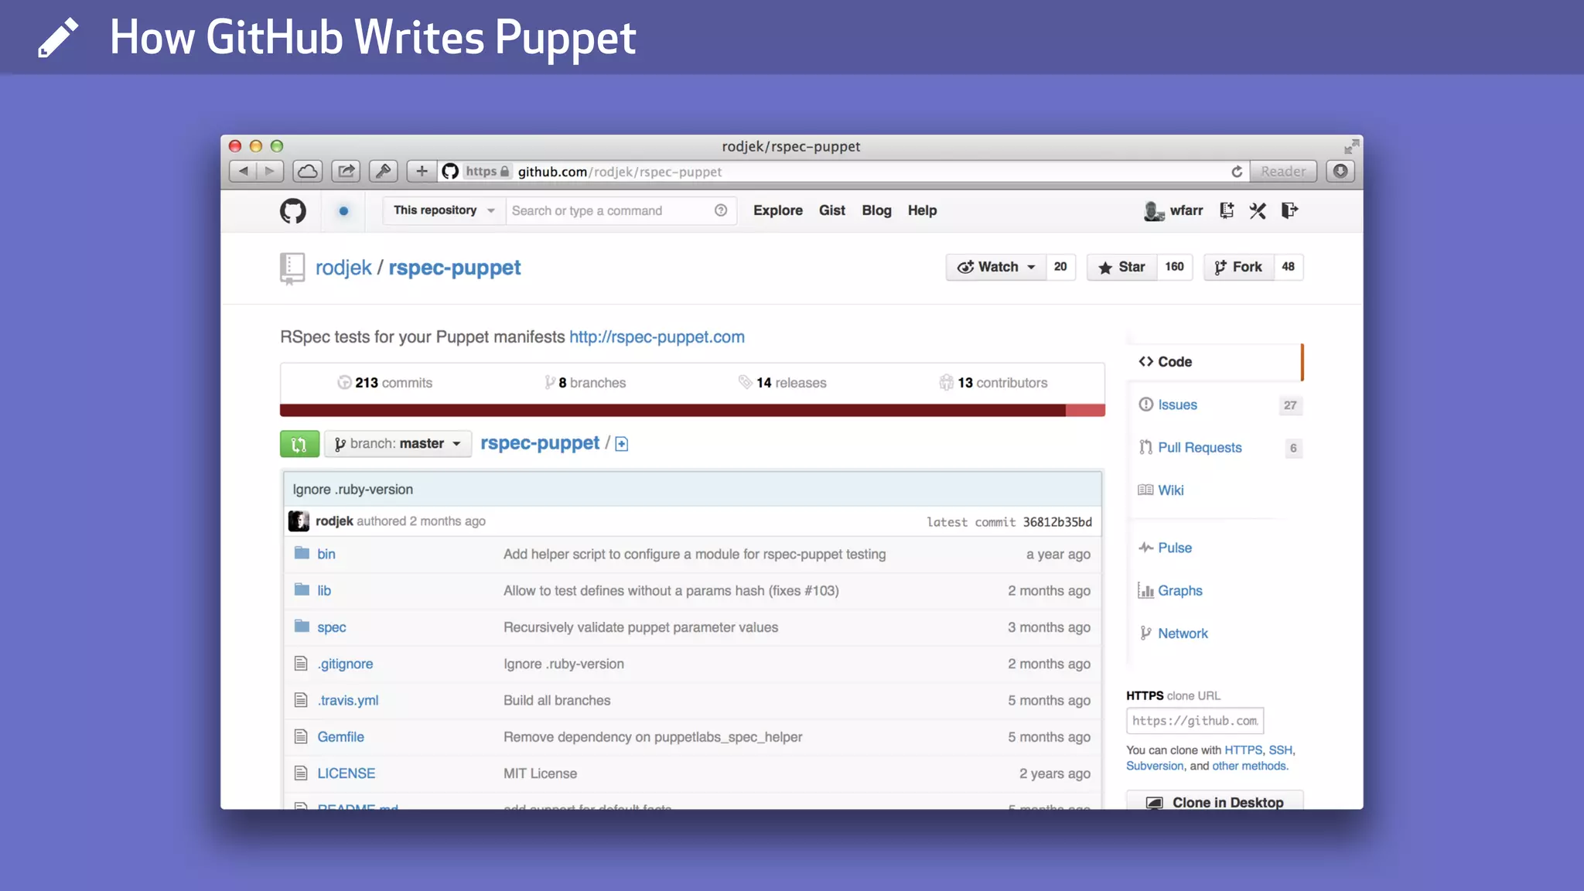
Task: Enter Safari full screen mode
Action: click(x=1350, y=146)
